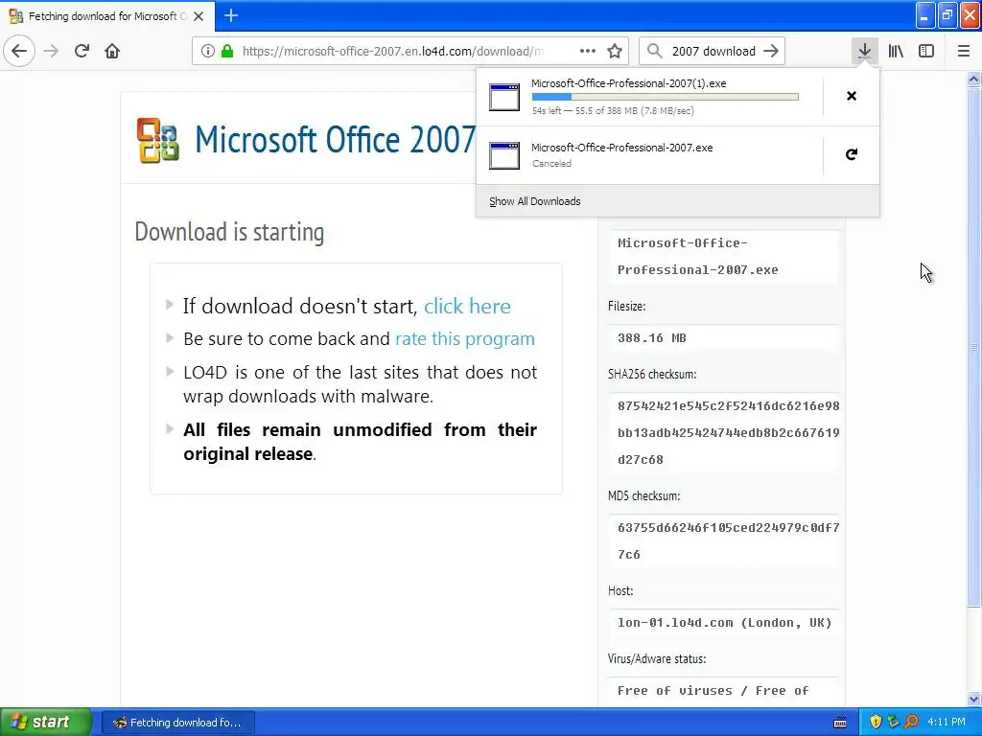This screenshot has width=982, height=736.
Task: Open Show All Downloads
Action: tap(535, 201)
